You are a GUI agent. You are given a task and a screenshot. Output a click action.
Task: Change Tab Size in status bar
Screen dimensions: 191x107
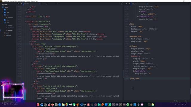(x=177, y=101)
